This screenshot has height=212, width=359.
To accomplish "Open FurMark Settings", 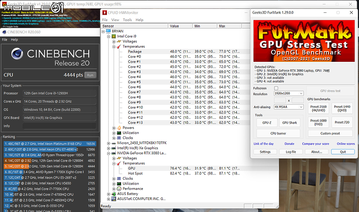I will (x=265, y=152).
